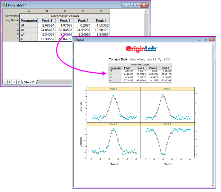Click the Channel axis label under Peak 3
The width and height of the screenshot is (221, 192).
(x=114, y=164)
